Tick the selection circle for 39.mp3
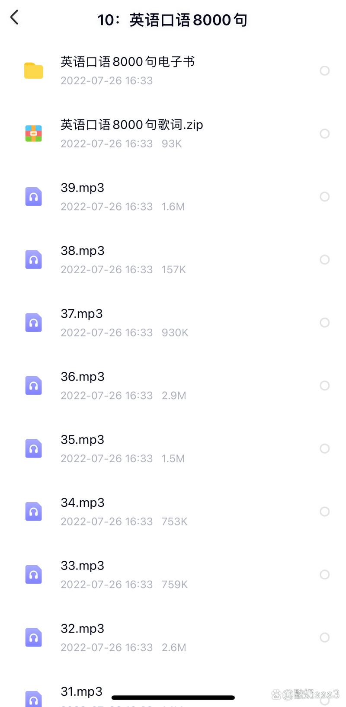Screen dimensions: 346x707 324,197
